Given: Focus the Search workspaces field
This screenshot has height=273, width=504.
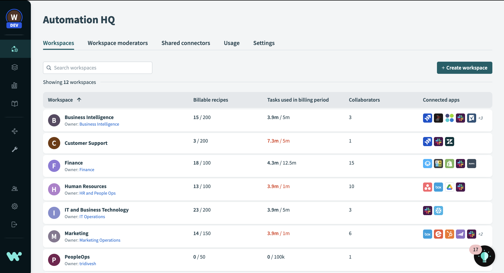Looking at the screenshot, I should [98, 68].
